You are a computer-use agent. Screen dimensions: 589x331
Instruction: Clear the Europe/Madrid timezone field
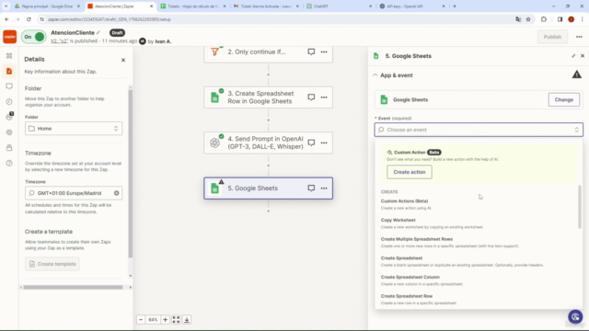pos(117,193)
